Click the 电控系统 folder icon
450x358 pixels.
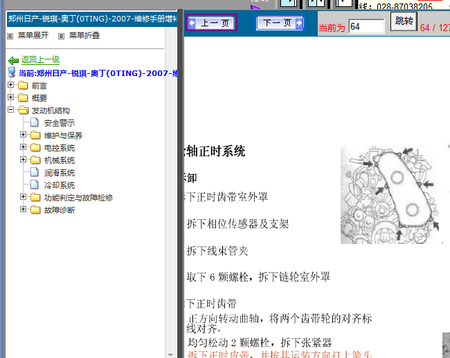pyautogui.click(x=35, y=147)
